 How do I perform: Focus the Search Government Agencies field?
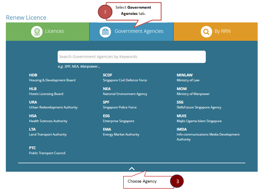pyautogui.click(x=132, y=57)
